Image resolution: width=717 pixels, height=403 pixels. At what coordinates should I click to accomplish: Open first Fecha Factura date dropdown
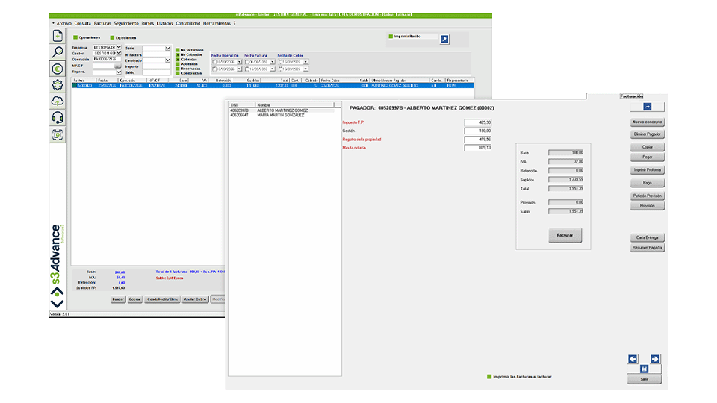(273, 62)
